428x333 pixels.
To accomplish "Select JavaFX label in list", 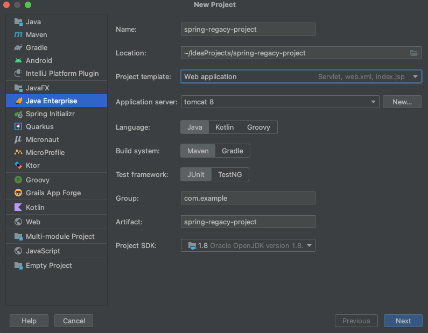I will pyautogui.click(x=37, y=88).
